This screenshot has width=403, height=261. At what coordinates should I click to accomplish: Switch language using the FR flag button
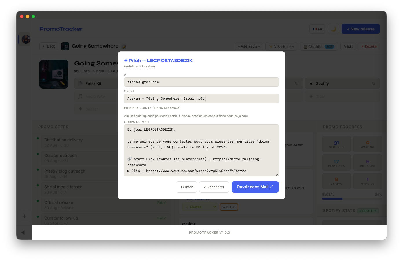318,29
